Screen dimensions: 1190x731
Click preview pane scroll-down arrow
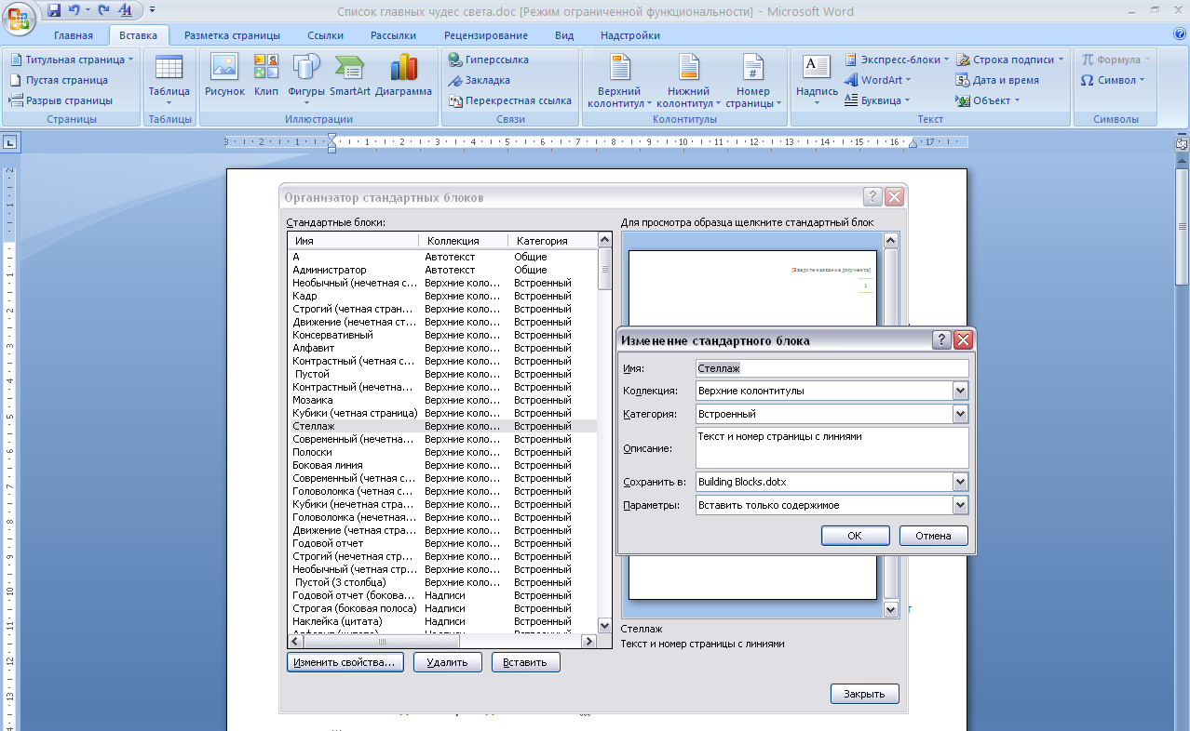click(x=891, y=609)
